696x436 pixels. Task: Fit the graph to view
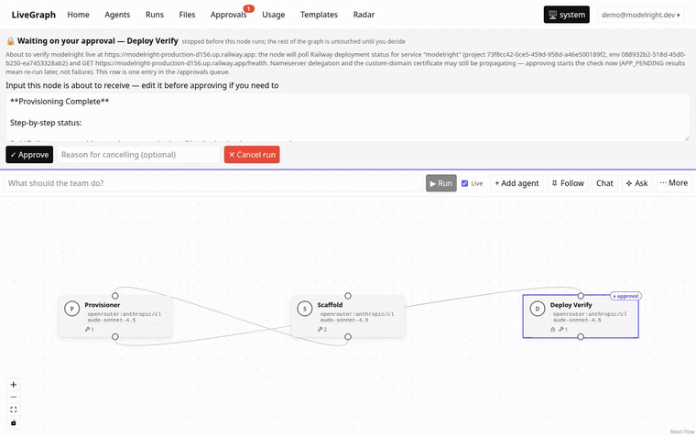pos(14,409)
